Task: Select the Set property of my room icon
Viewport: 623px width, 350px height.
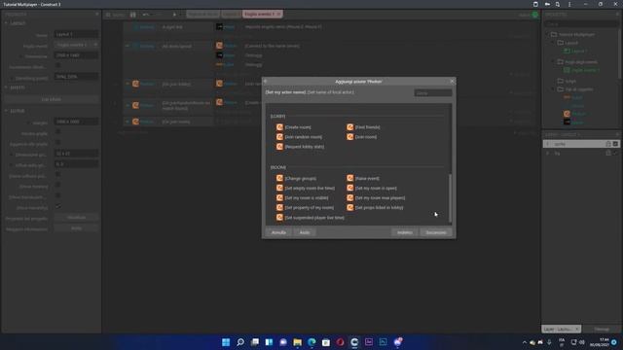Action: 279,207
